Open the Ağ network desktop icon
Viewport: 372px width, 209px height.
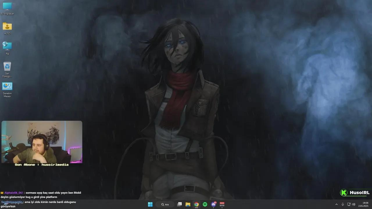tap(7, 48)
